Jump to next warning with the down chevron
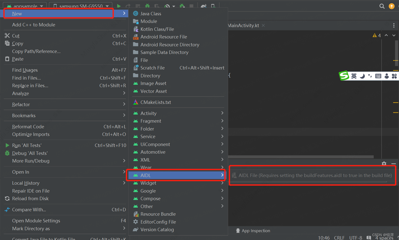399x240 pixels. (x=394, y=35)
